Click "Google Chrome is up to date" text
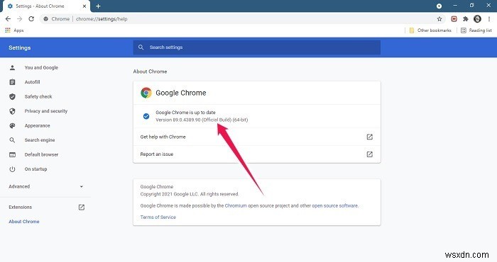Screen dimensions: 497x262 coord(185,113)
